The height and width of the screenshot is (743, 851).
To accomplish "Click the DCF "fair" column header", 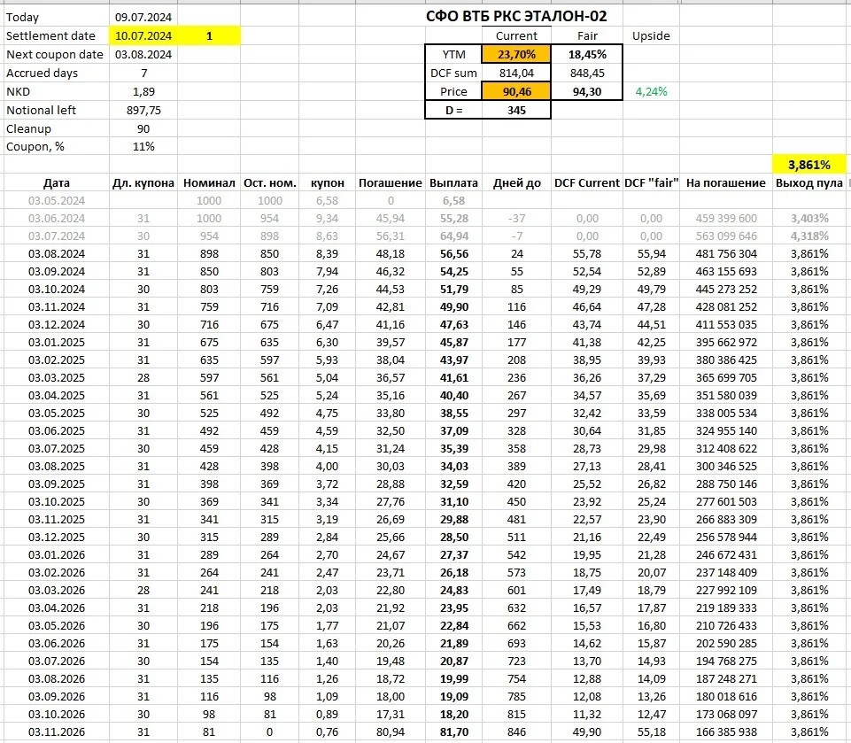I will click(651, 183).
